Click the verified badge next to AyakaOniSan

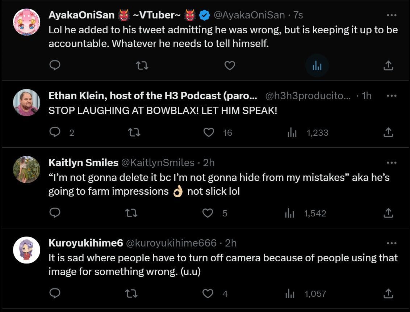(x=205, y=15)
